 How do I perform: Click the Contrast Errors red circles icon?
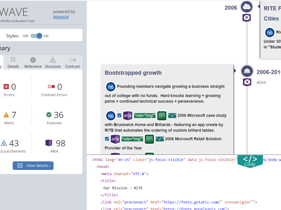pyautogui.click(x=51, y=87)
